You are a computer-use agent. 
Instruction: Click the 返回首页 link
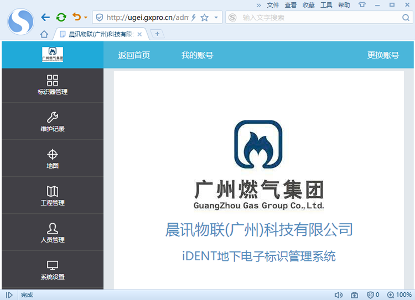(x=134, y=55)
